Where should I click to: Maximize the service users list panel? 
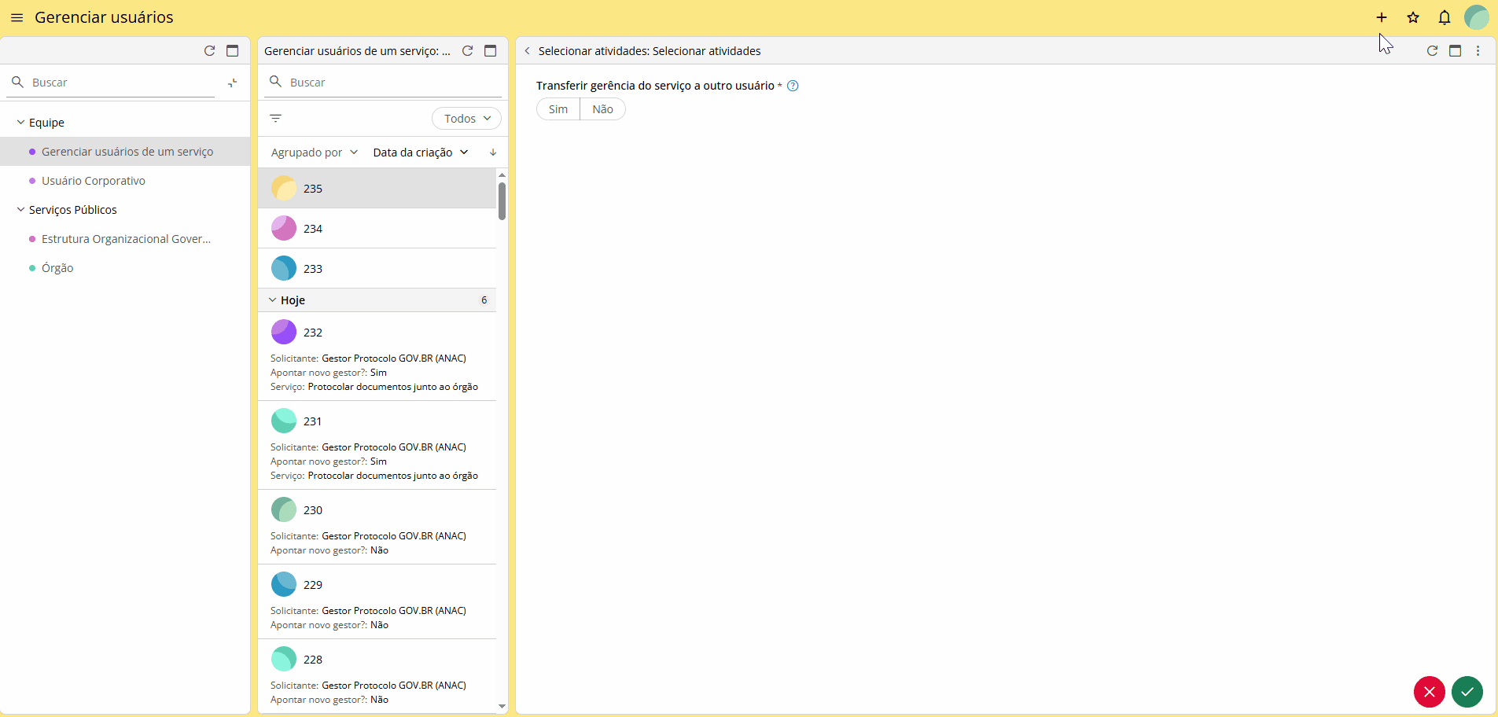coord(491,51)
